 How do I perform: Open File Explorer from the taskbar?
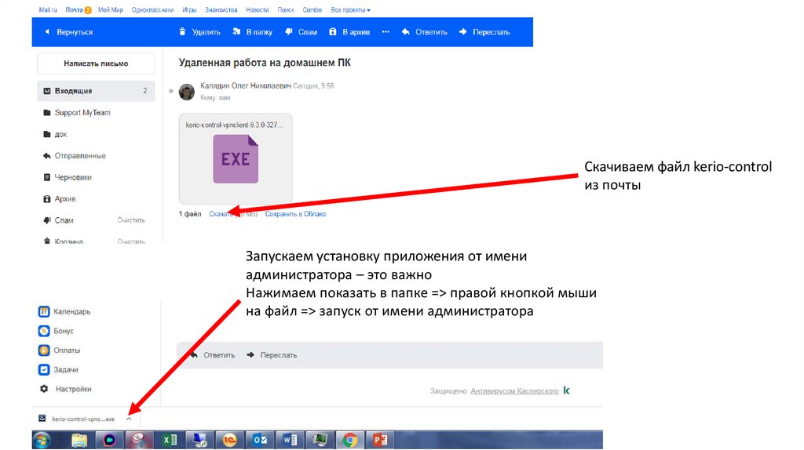[x=79, y=440]
